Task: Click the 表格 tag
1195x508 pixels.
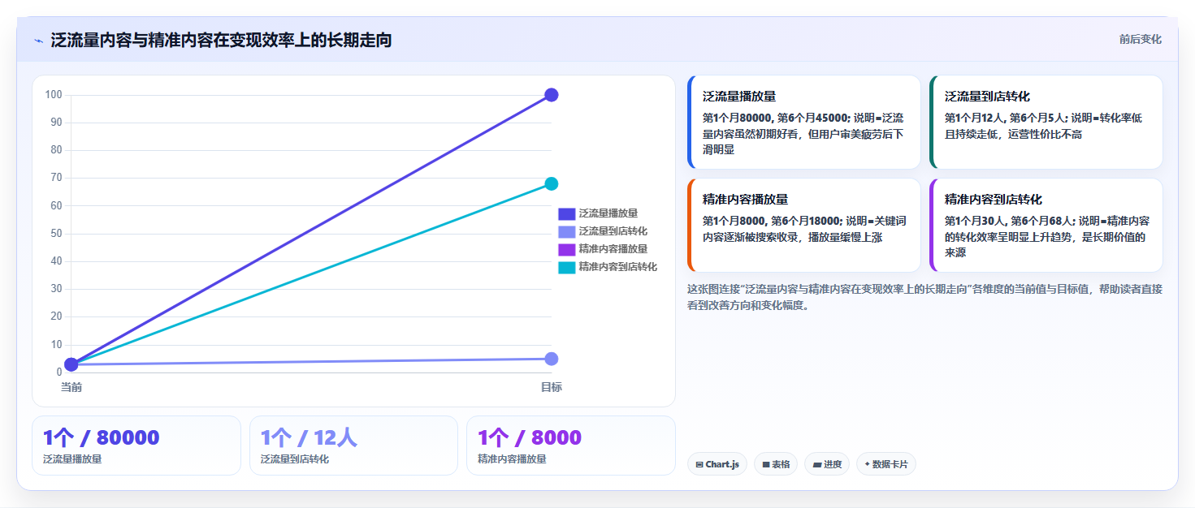Action: coord(776,464)
